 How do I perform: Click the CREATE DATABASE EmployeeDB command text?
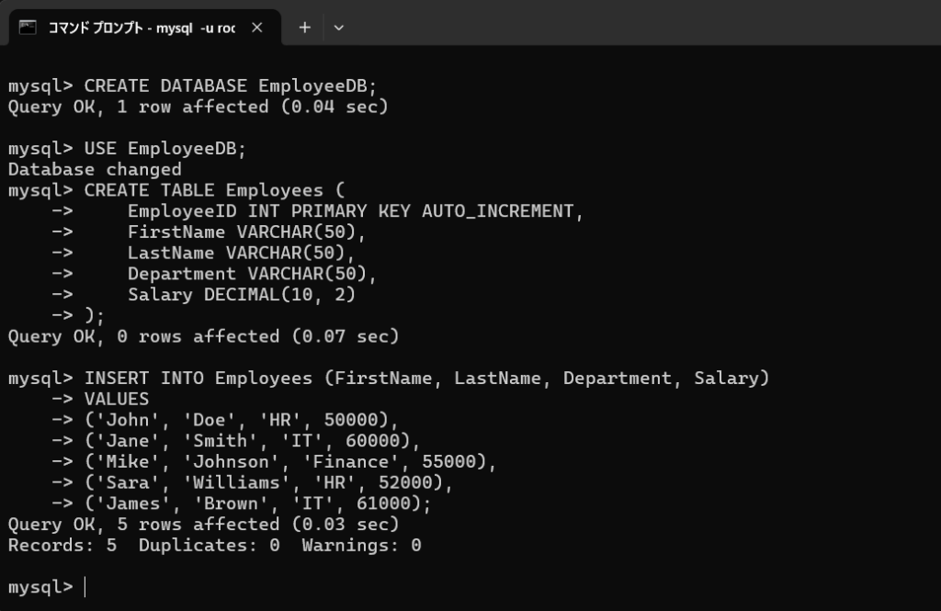coord(231,86)
